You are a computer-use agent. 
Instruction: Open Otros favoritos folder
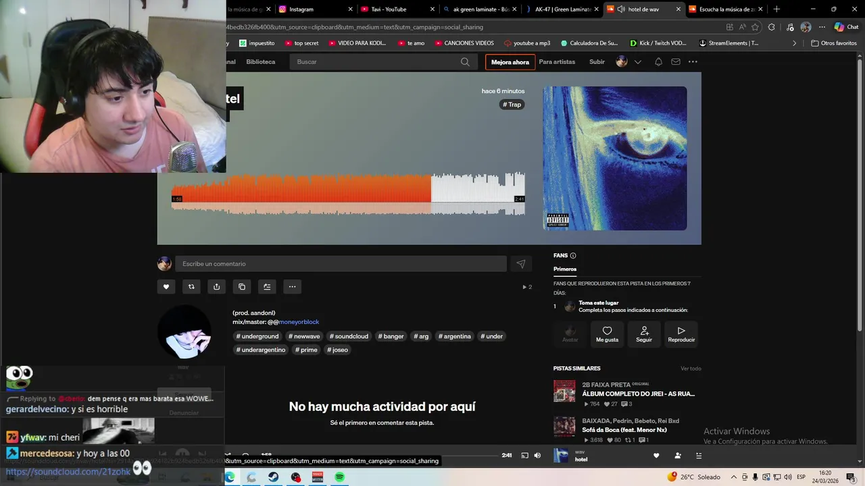(x=834, y=43)
